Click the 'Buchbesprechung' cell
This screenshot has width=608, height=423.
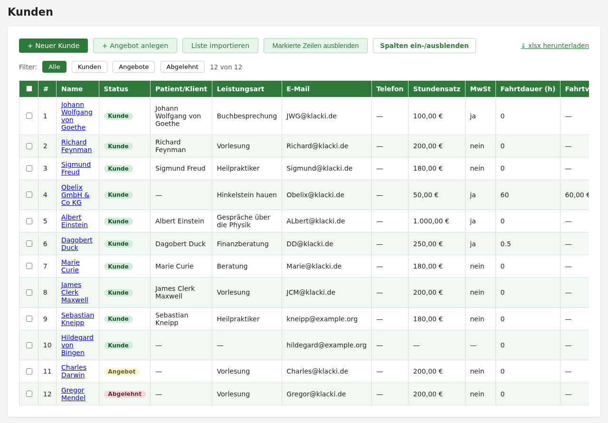(x=247, y=116)
